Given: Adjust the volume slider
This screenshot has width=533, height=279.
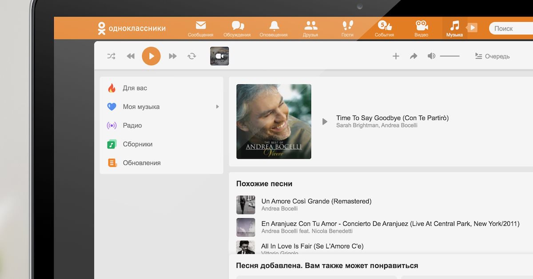Looking at the screenshot, I should [x=449, y=56].
